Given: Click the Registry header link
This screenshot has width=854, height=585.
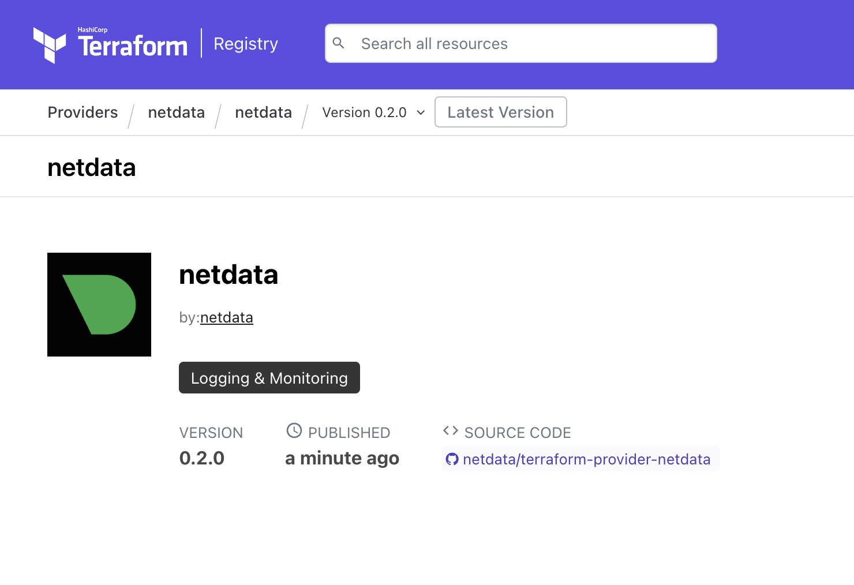Looking at the screenshot, I should 246,44.
